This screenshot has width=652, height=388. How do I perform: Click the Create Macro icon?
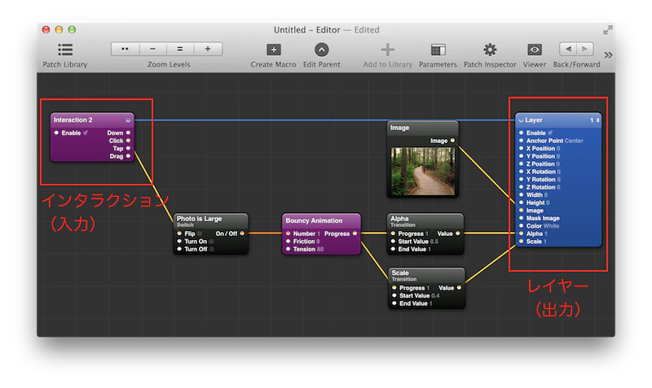[x=273, y=50]
